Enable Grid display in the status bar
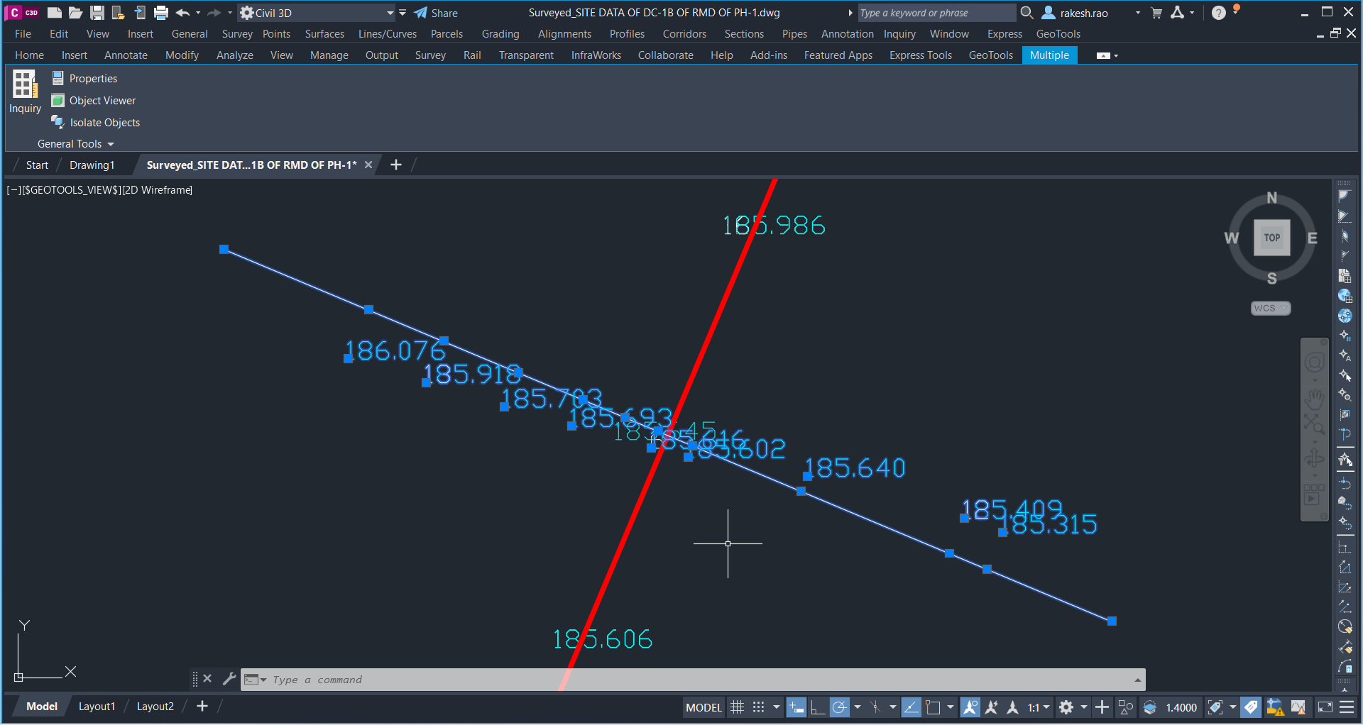This screenshot has width=1363, height=725. point(737,707)
